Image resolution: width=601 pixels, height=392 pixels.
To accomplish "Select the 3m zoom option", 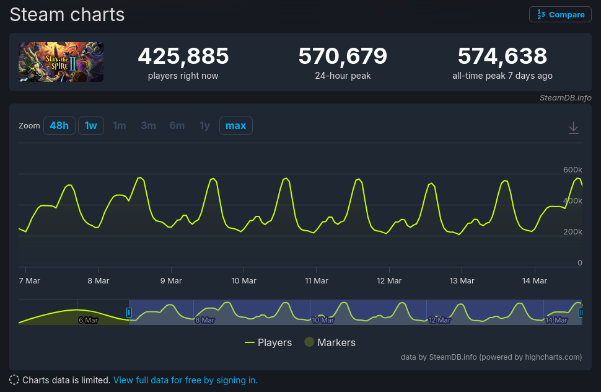I will (148, 125).
